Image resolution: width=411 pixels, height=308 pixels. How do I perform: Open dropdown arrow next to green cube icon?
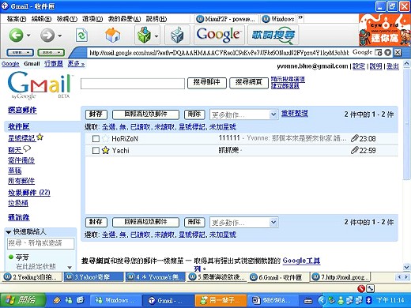coord(156,36)
